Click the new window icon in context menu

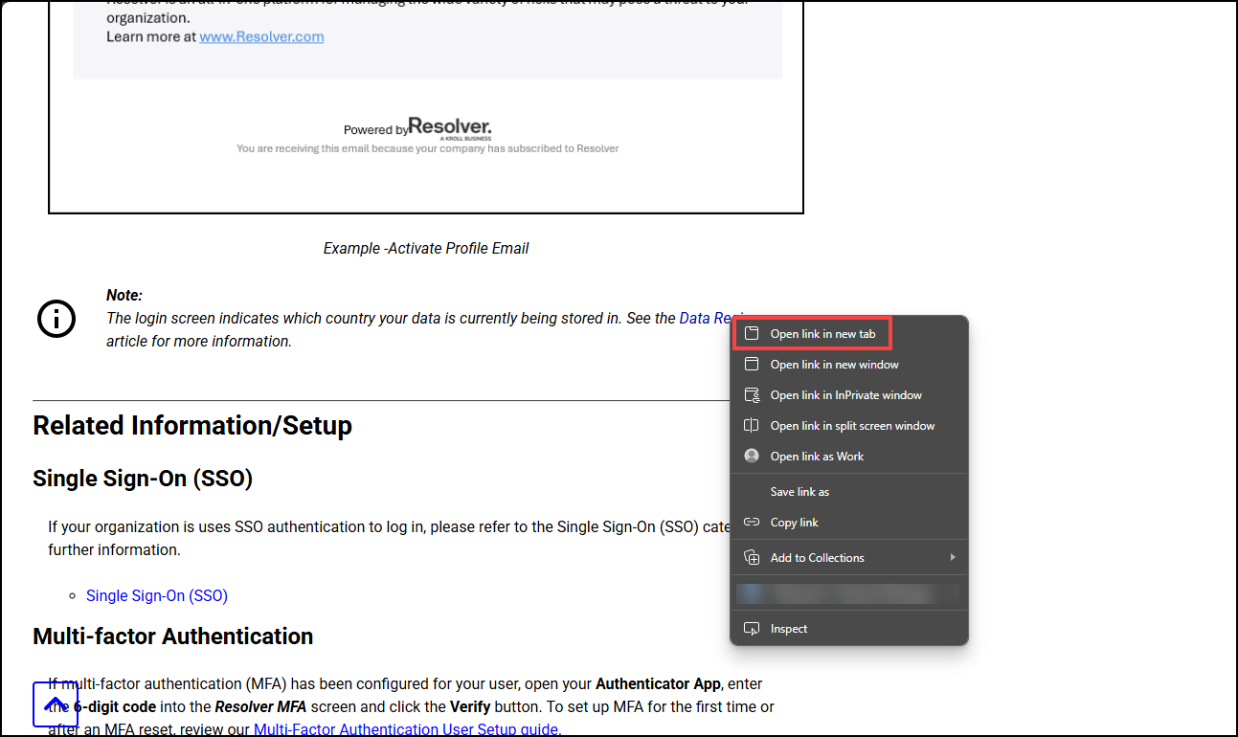coord(752,365)
